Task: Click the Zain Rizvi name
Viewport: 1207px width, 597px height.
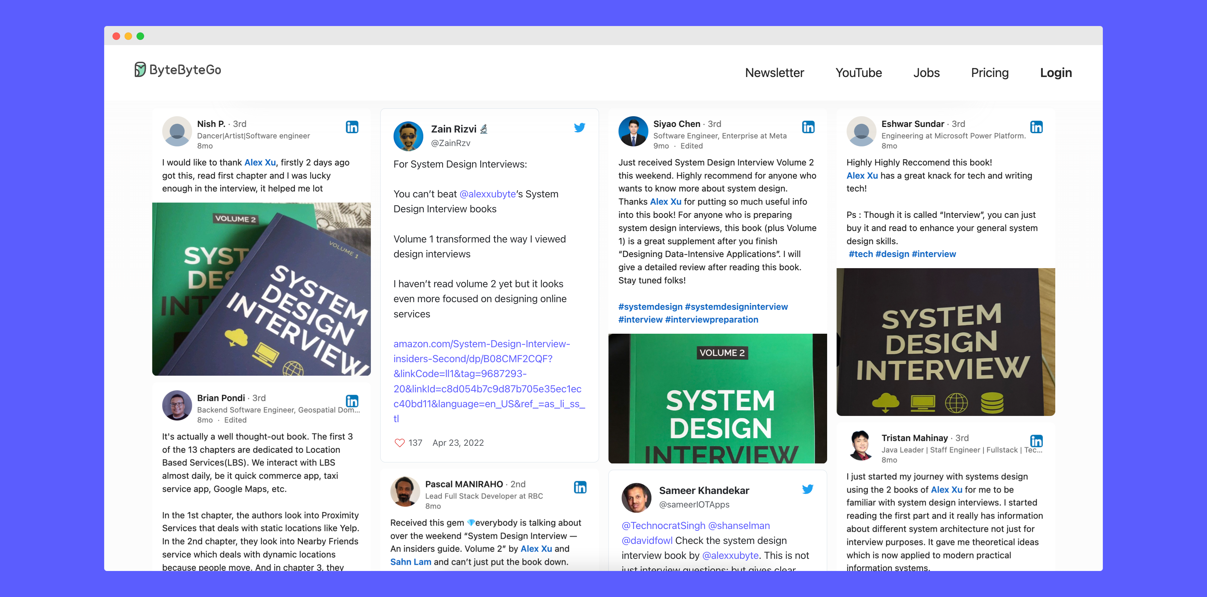Action: pyautogui.click(x=453, y=129)
